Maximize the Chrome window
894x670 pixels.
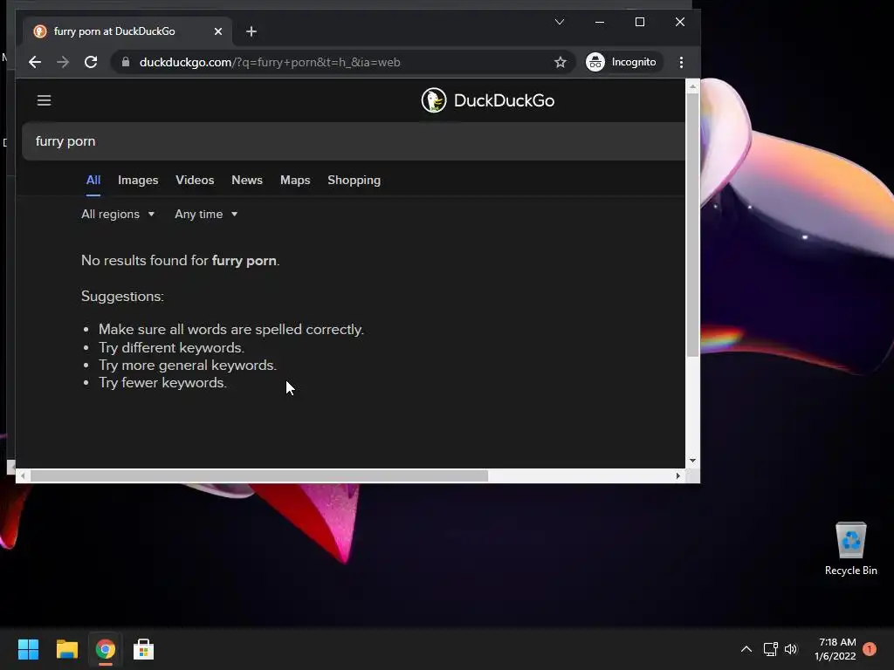coord(640,22)
